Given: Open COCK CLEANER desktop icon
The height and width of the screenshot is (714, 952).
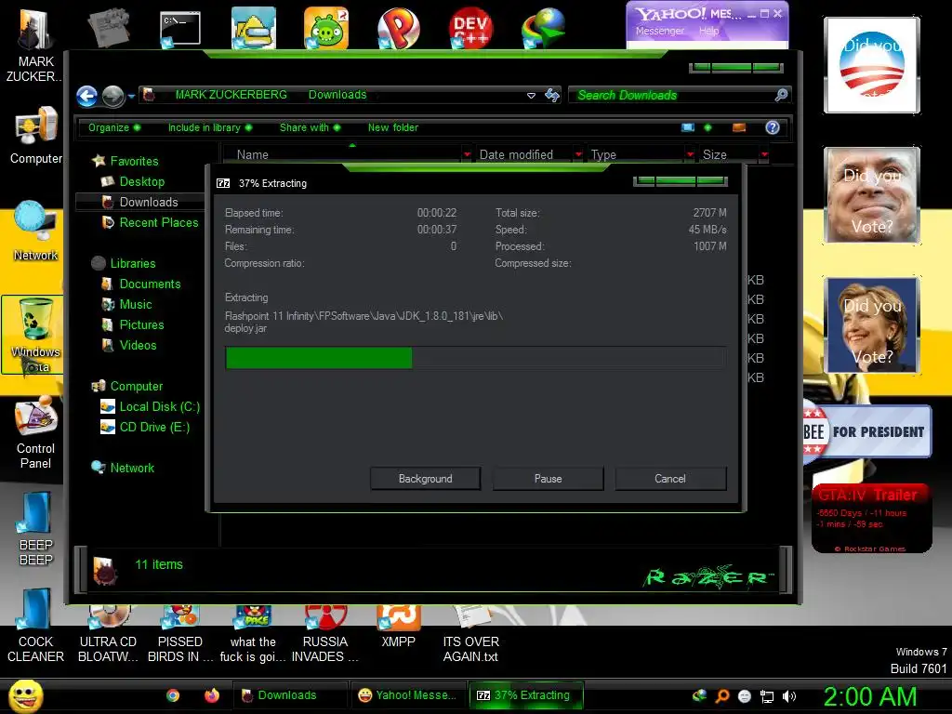Looking at the screenshot, I should coord(36,626).
